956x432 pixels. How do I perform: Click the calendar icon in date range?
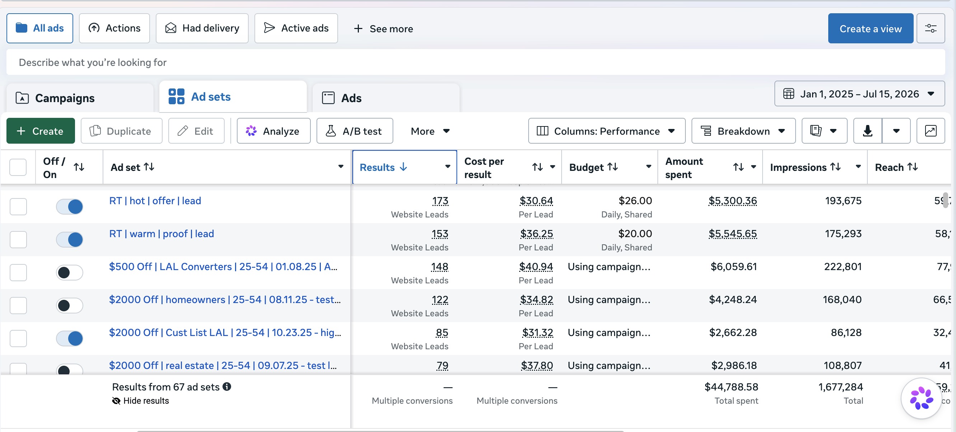[x=789, y=94]
